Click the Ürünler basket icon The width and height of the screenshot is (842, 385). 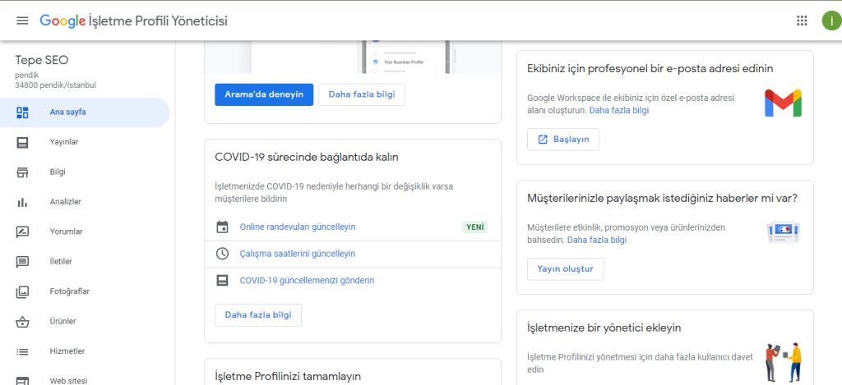pos(23,321)
